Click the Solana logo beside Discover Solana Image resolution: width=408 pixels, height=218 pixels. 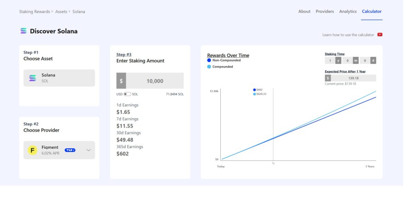[x=24, y=31]
